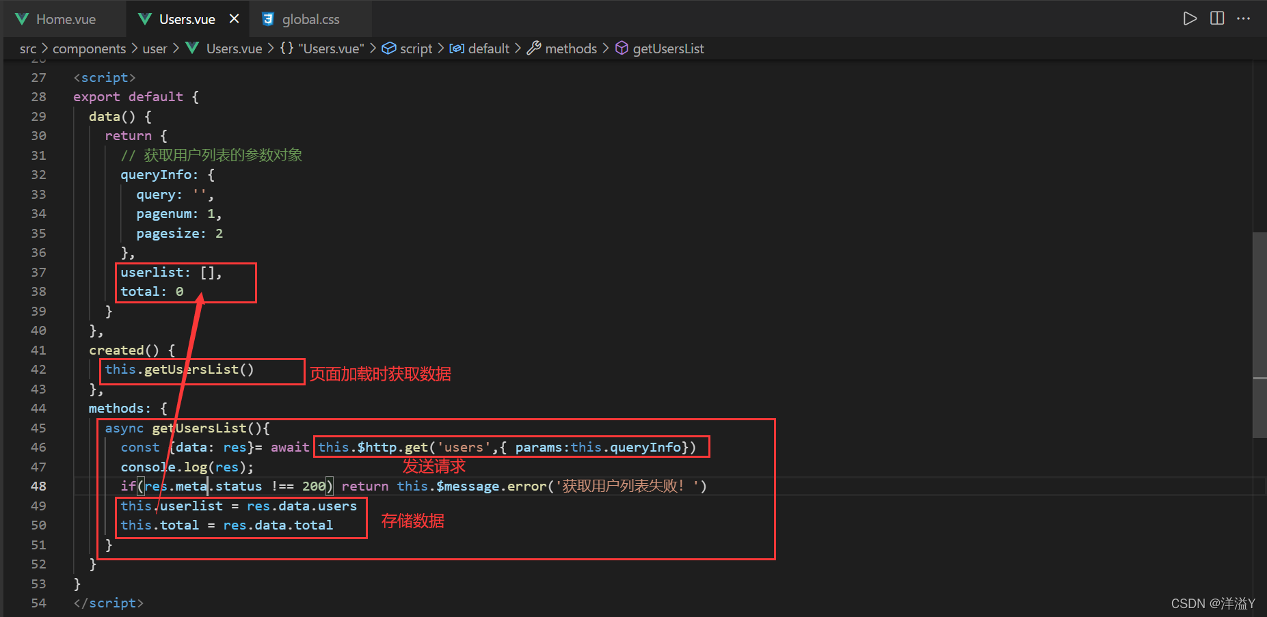Click the 'userlist: [],' line
Viewport: 1267px width, 617px height.
(171, 272)
